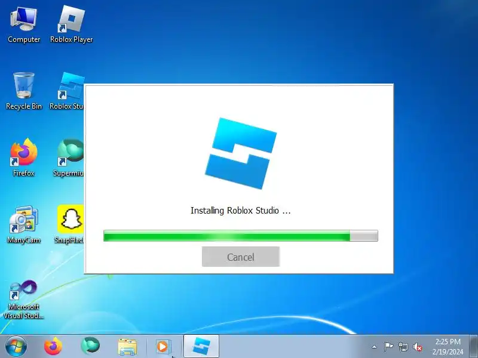Cancel the Roblox Studio installation
This screenshot has width=478, height=358.
pos(241,257)
